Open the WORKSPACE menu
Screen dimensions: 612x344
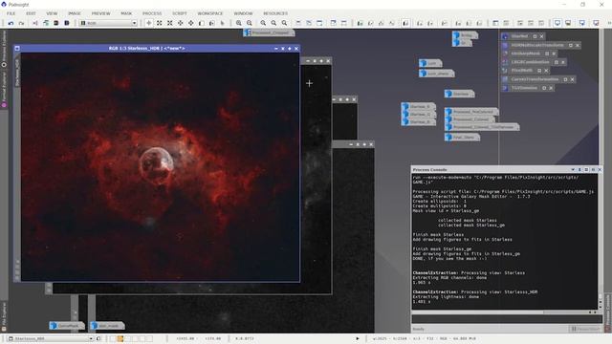[x=210, y=13]
